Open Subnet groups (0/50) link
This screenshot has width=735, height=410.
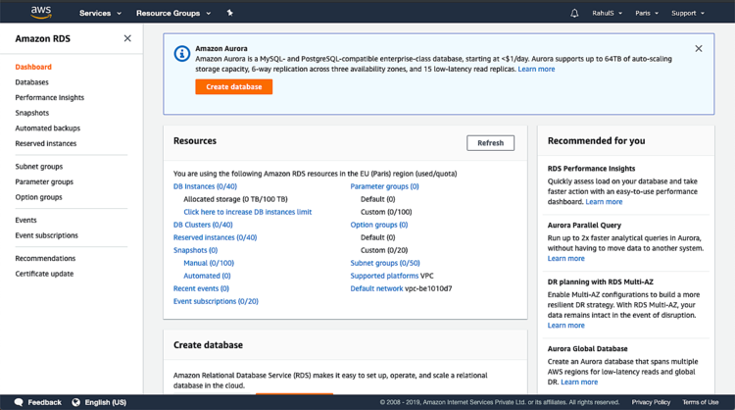click(x=385, y=263)
